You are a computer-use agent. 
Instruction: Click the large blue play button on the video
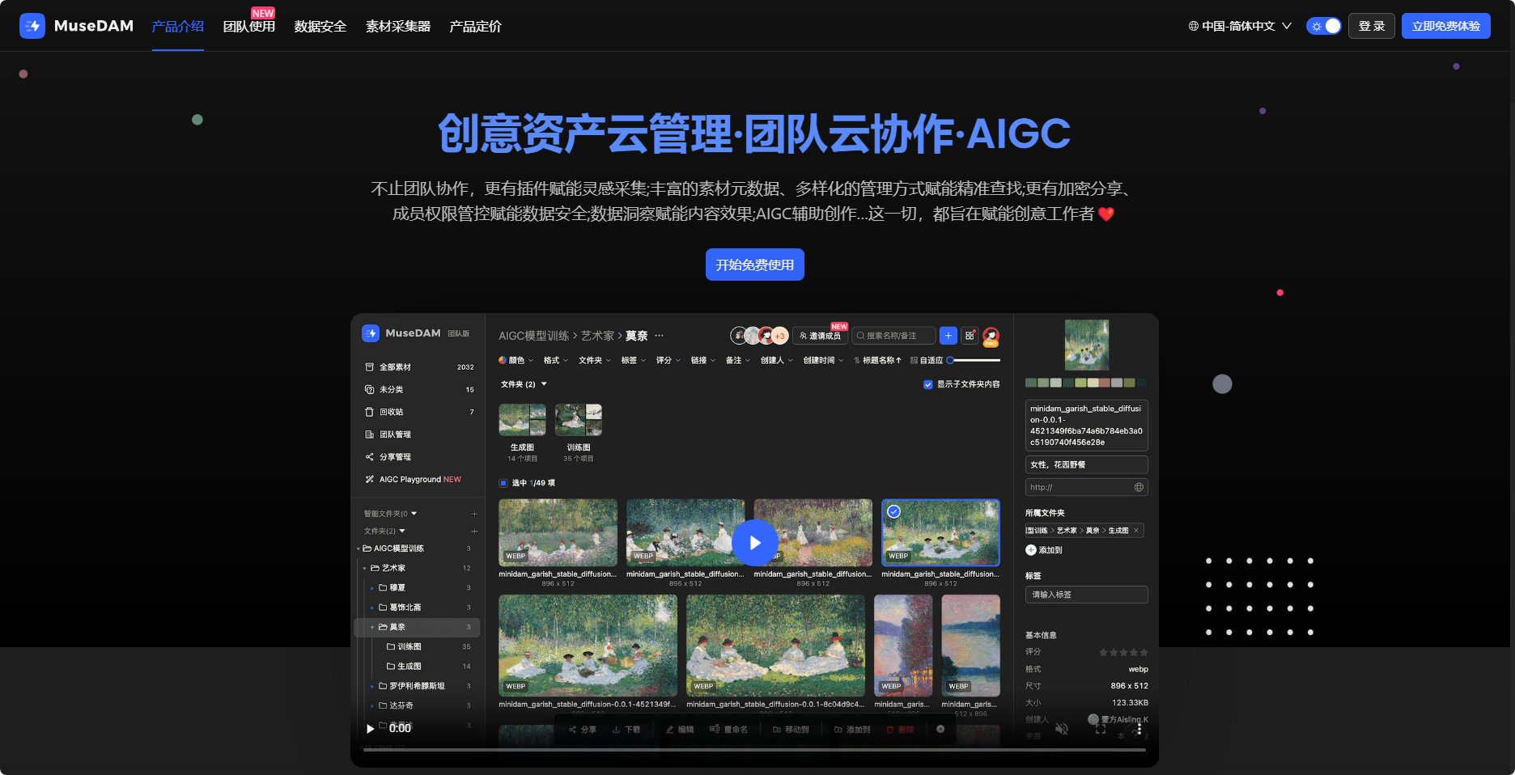(755, 543)
